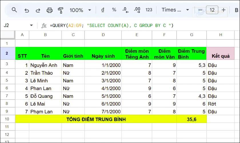Click the total cell 35,6
The height and width of the screenshot is (143, 240).
(192, 119)
